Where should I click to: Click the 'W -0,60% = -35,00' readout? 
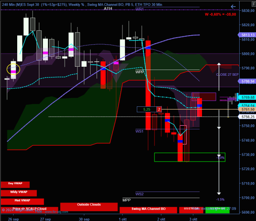tap(220, 14)
